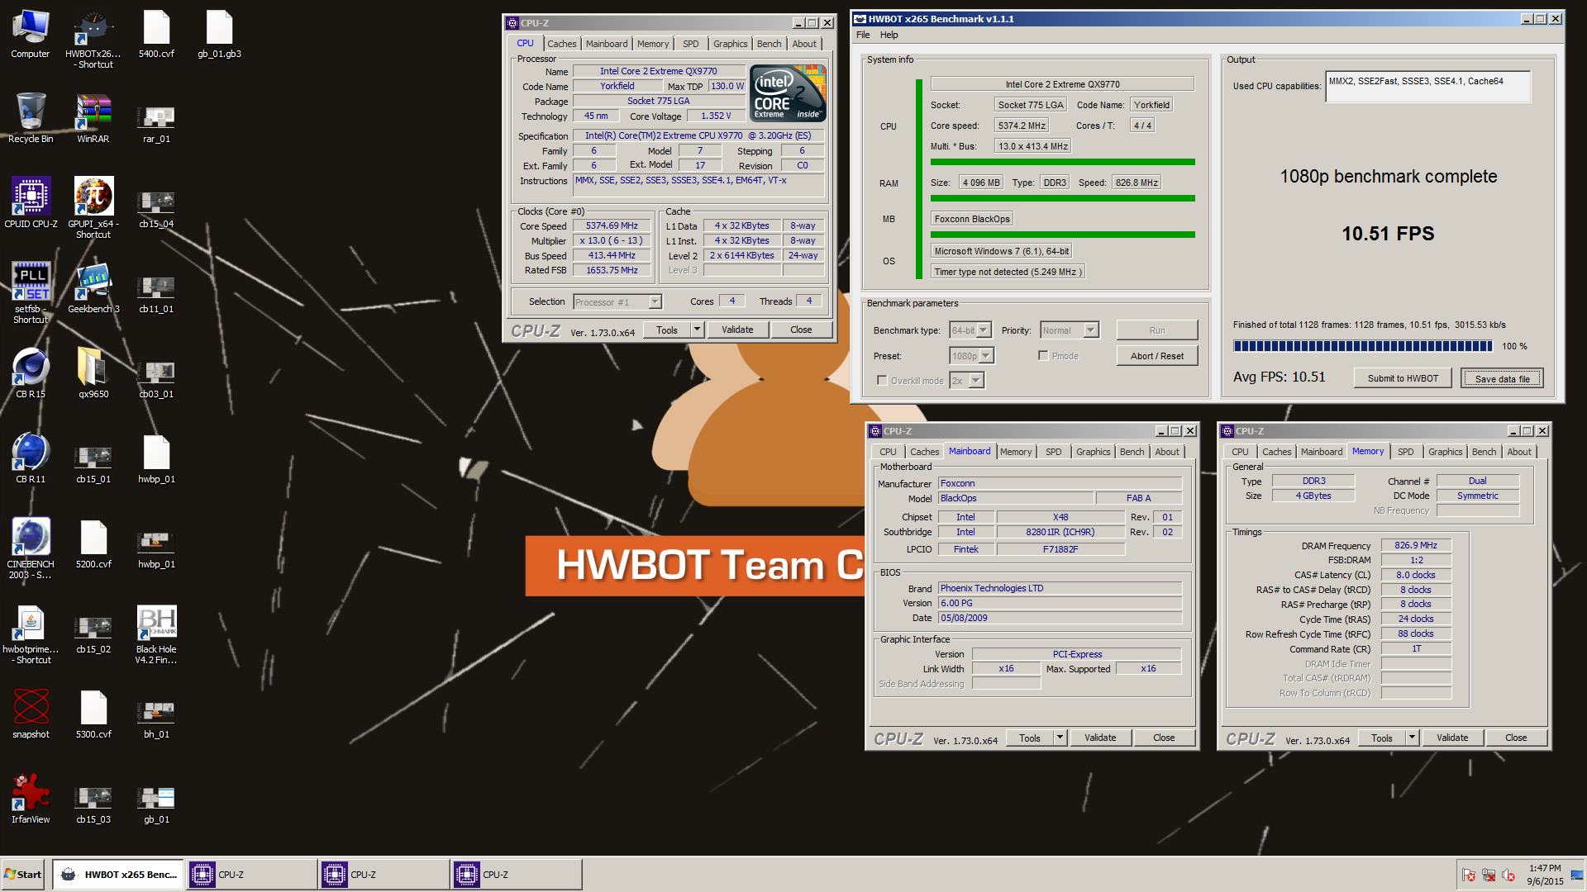Open Bench tab in top CPU-Z window

coord(770,44)
